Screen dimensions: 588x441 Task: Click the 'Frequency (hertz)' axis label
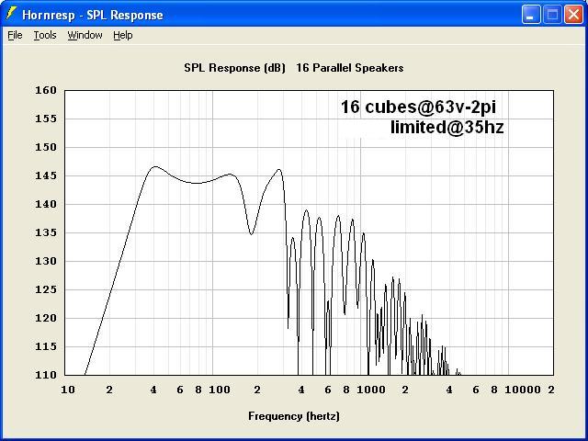[x=294, y=416]
